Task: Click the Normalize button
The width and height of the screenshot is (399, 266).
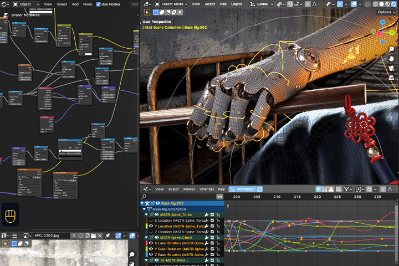Action: (x=243, y=189)
